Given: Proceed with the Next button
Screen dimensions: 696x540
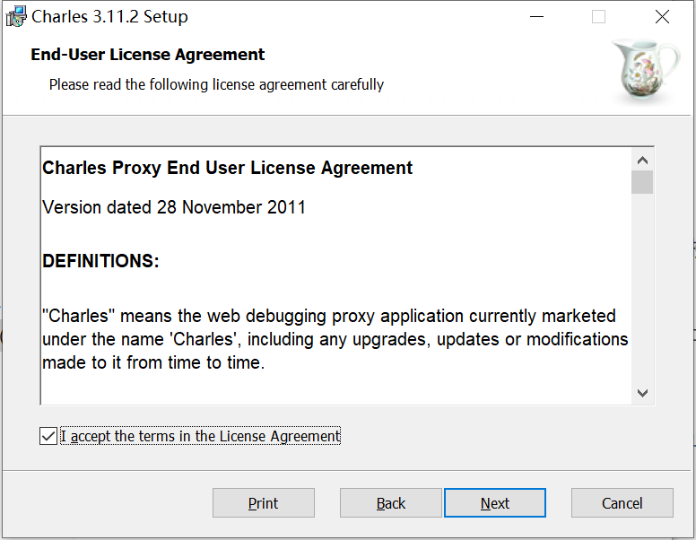Looking at the screenshot, I should pos(495,503).
